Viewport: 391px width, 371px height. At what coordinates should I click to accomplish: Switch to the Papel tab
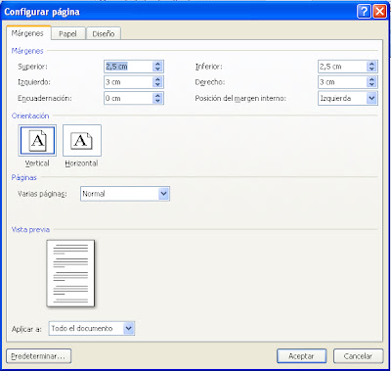68,33
